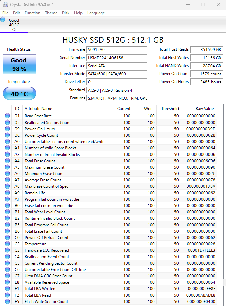The image size is (226, 308).
Task: Click the Features field S.M.A.R.T., APM, NCQ
Action: pos(155,98)
